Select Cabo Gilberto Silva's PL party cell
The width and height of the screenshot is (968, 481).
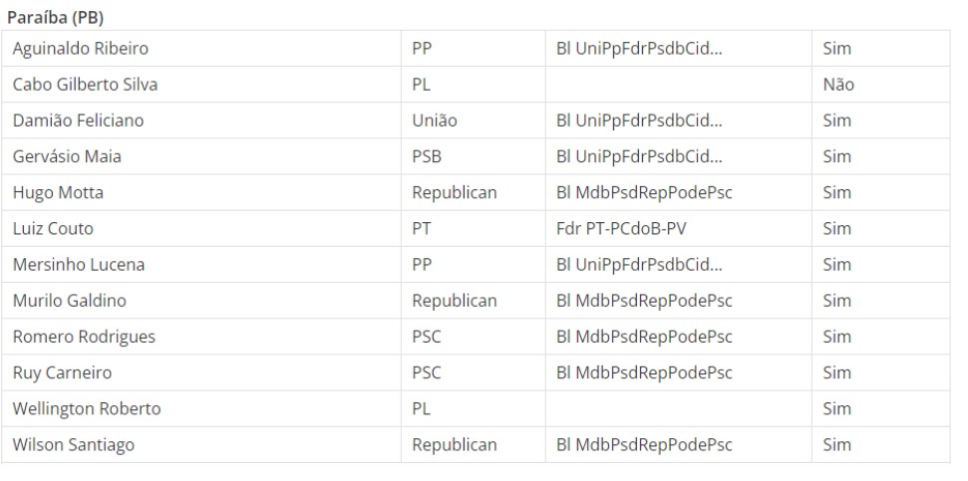pyautogui.click(x=474, y=85)
